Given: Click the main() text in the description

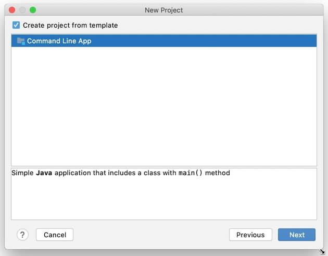Looking at the screenshot, I should point(191,173).
